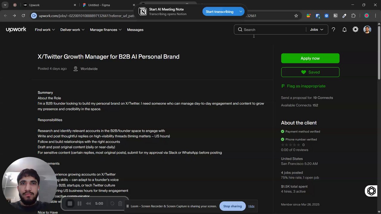
Task: Flag the job as inappropriate
Action: click(303, 86)
